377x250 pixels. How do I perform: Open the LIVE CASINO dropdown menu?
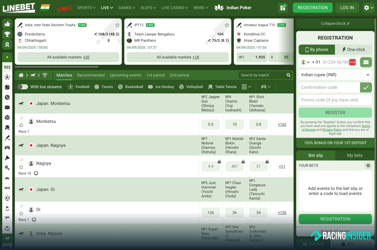175,8
